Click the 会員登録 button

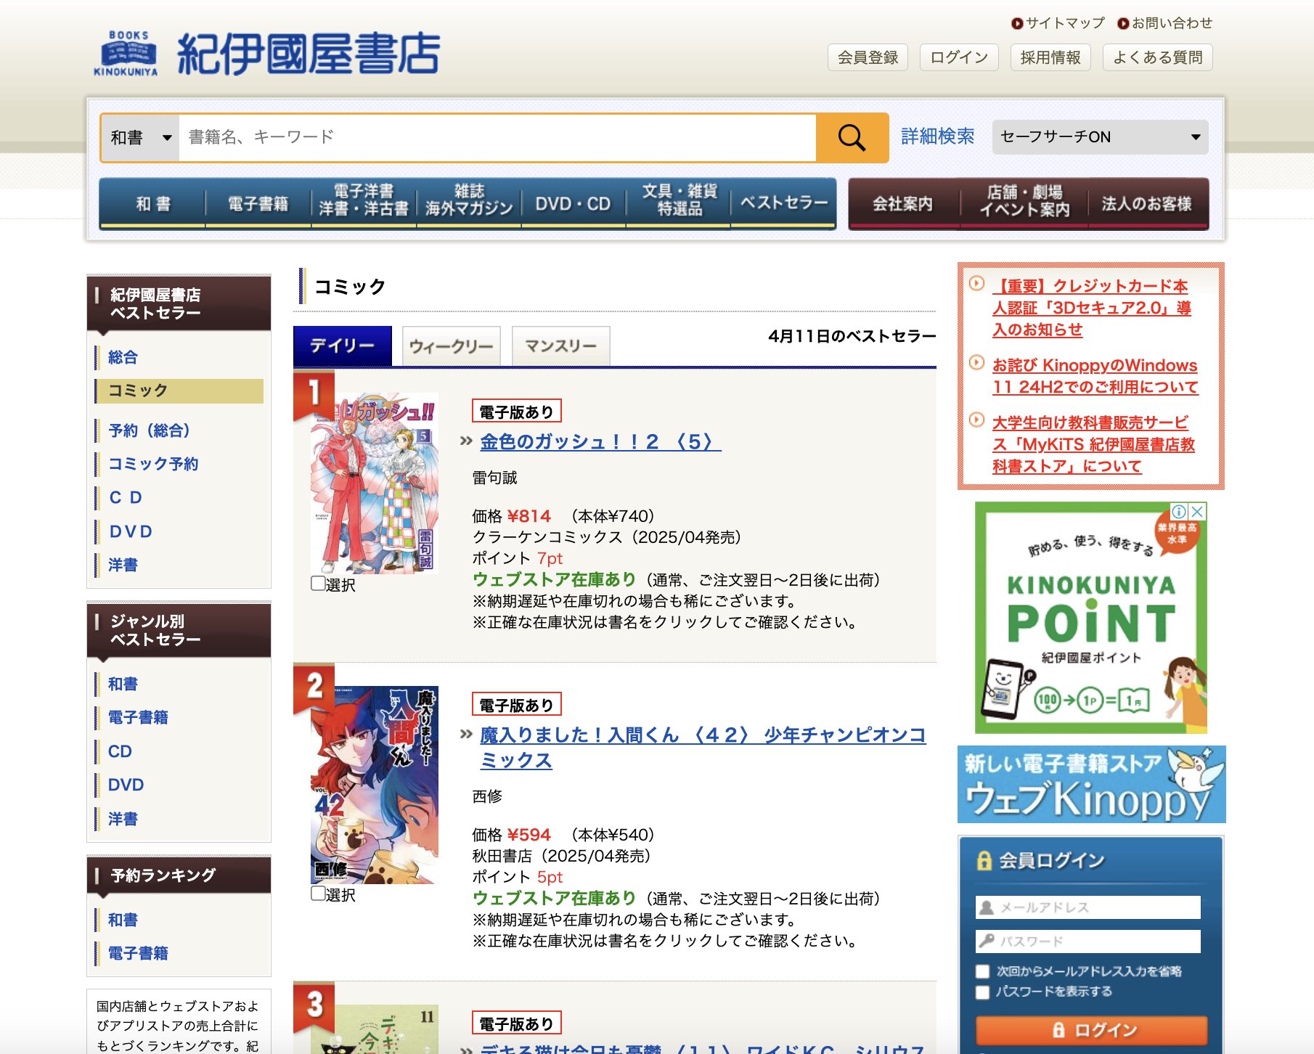[868, 57]
